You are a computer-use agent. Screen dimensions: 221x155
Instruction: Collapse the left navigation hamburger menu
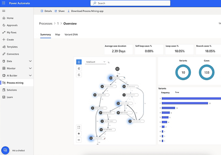tap(4, 11)
